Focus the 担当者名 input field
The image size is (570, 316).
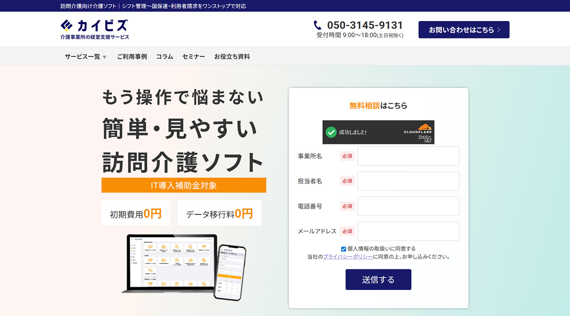click(x=408, y=181)
